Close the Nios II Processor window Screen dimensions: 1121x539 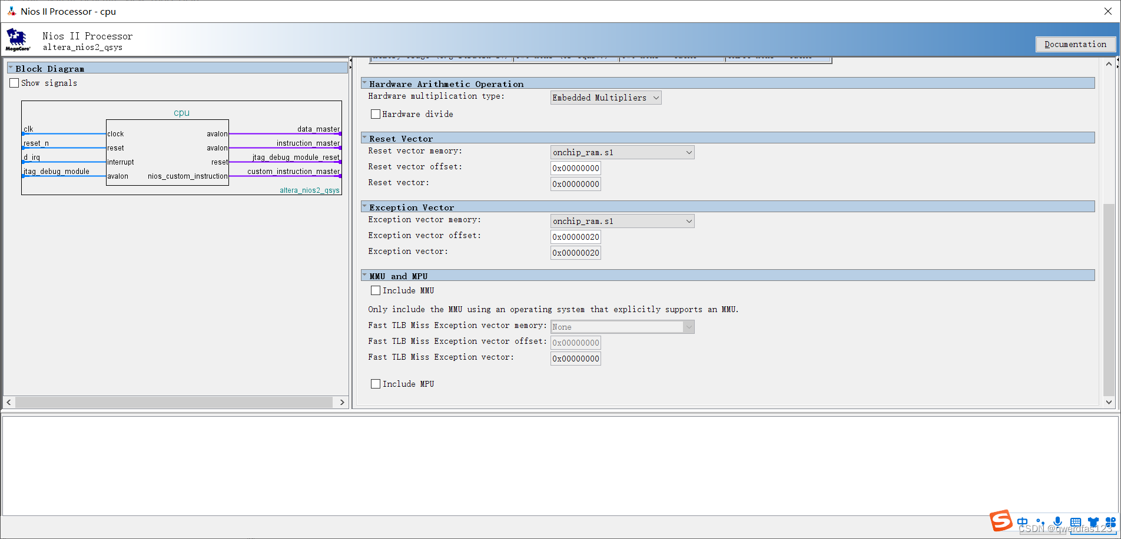(x=1107, y=11)
